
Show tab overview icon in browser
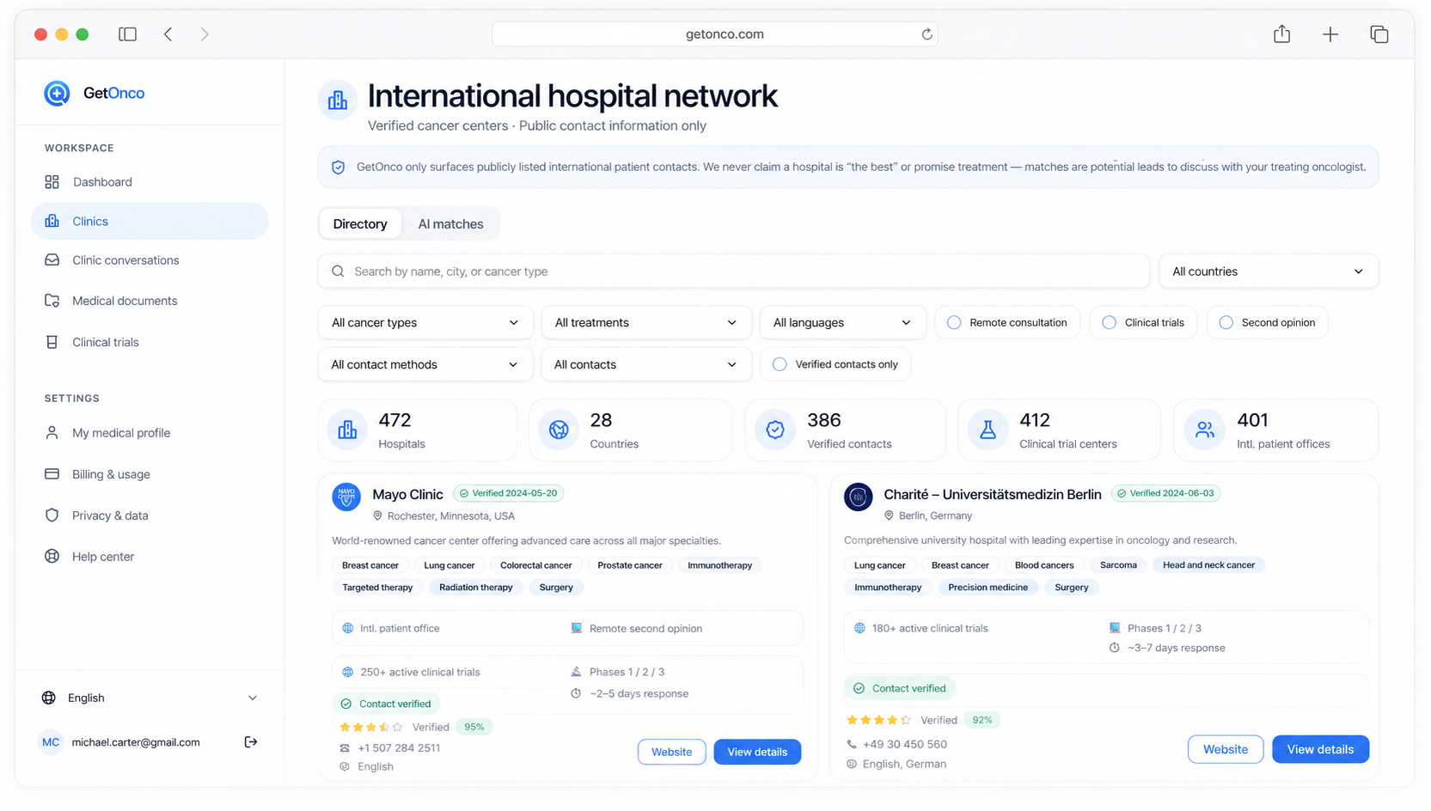point(1379,34)
